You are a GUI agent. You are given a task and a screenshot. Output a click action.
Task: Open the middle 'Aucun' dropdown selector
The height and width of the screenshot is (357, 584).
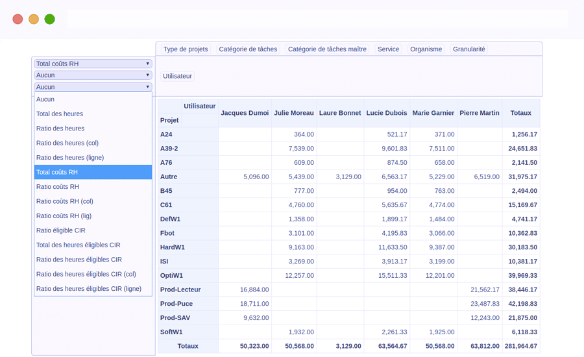click(93, 75)
